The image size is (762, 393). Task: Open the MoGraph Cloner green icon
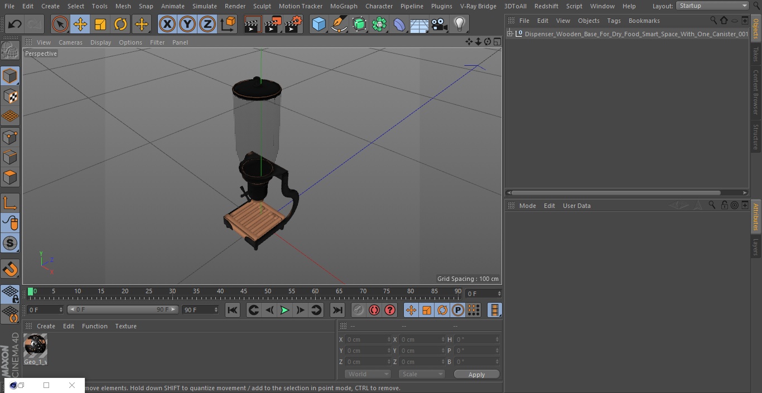click(x=379, y=24)
